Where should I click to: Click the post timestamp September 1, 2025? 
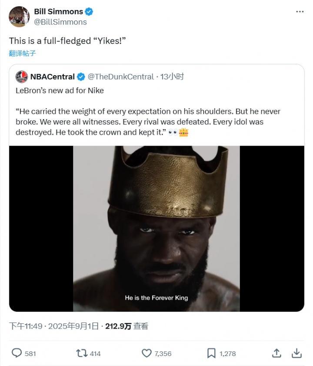[x=55, y=326]
